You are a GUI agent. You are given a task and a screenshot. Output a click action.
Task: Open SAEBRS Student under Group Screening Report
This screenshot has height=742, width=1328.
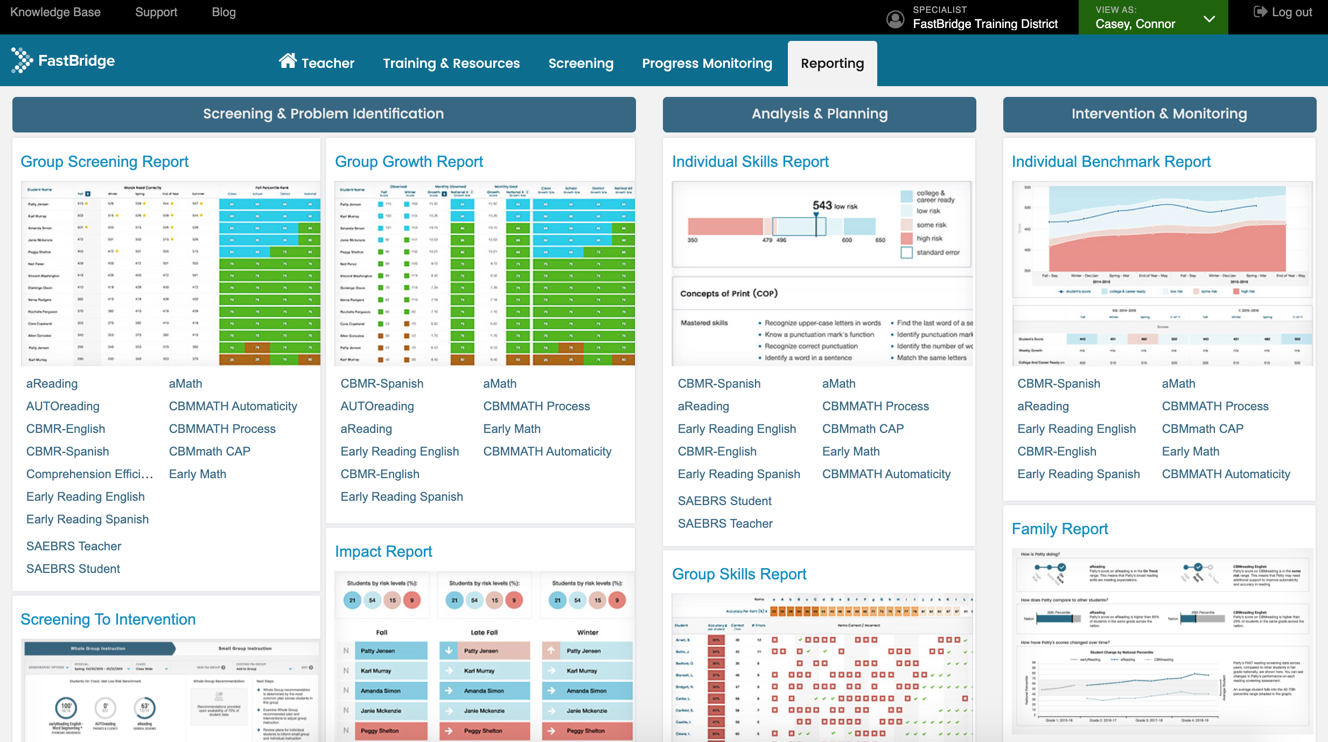(x=73, y=569)
